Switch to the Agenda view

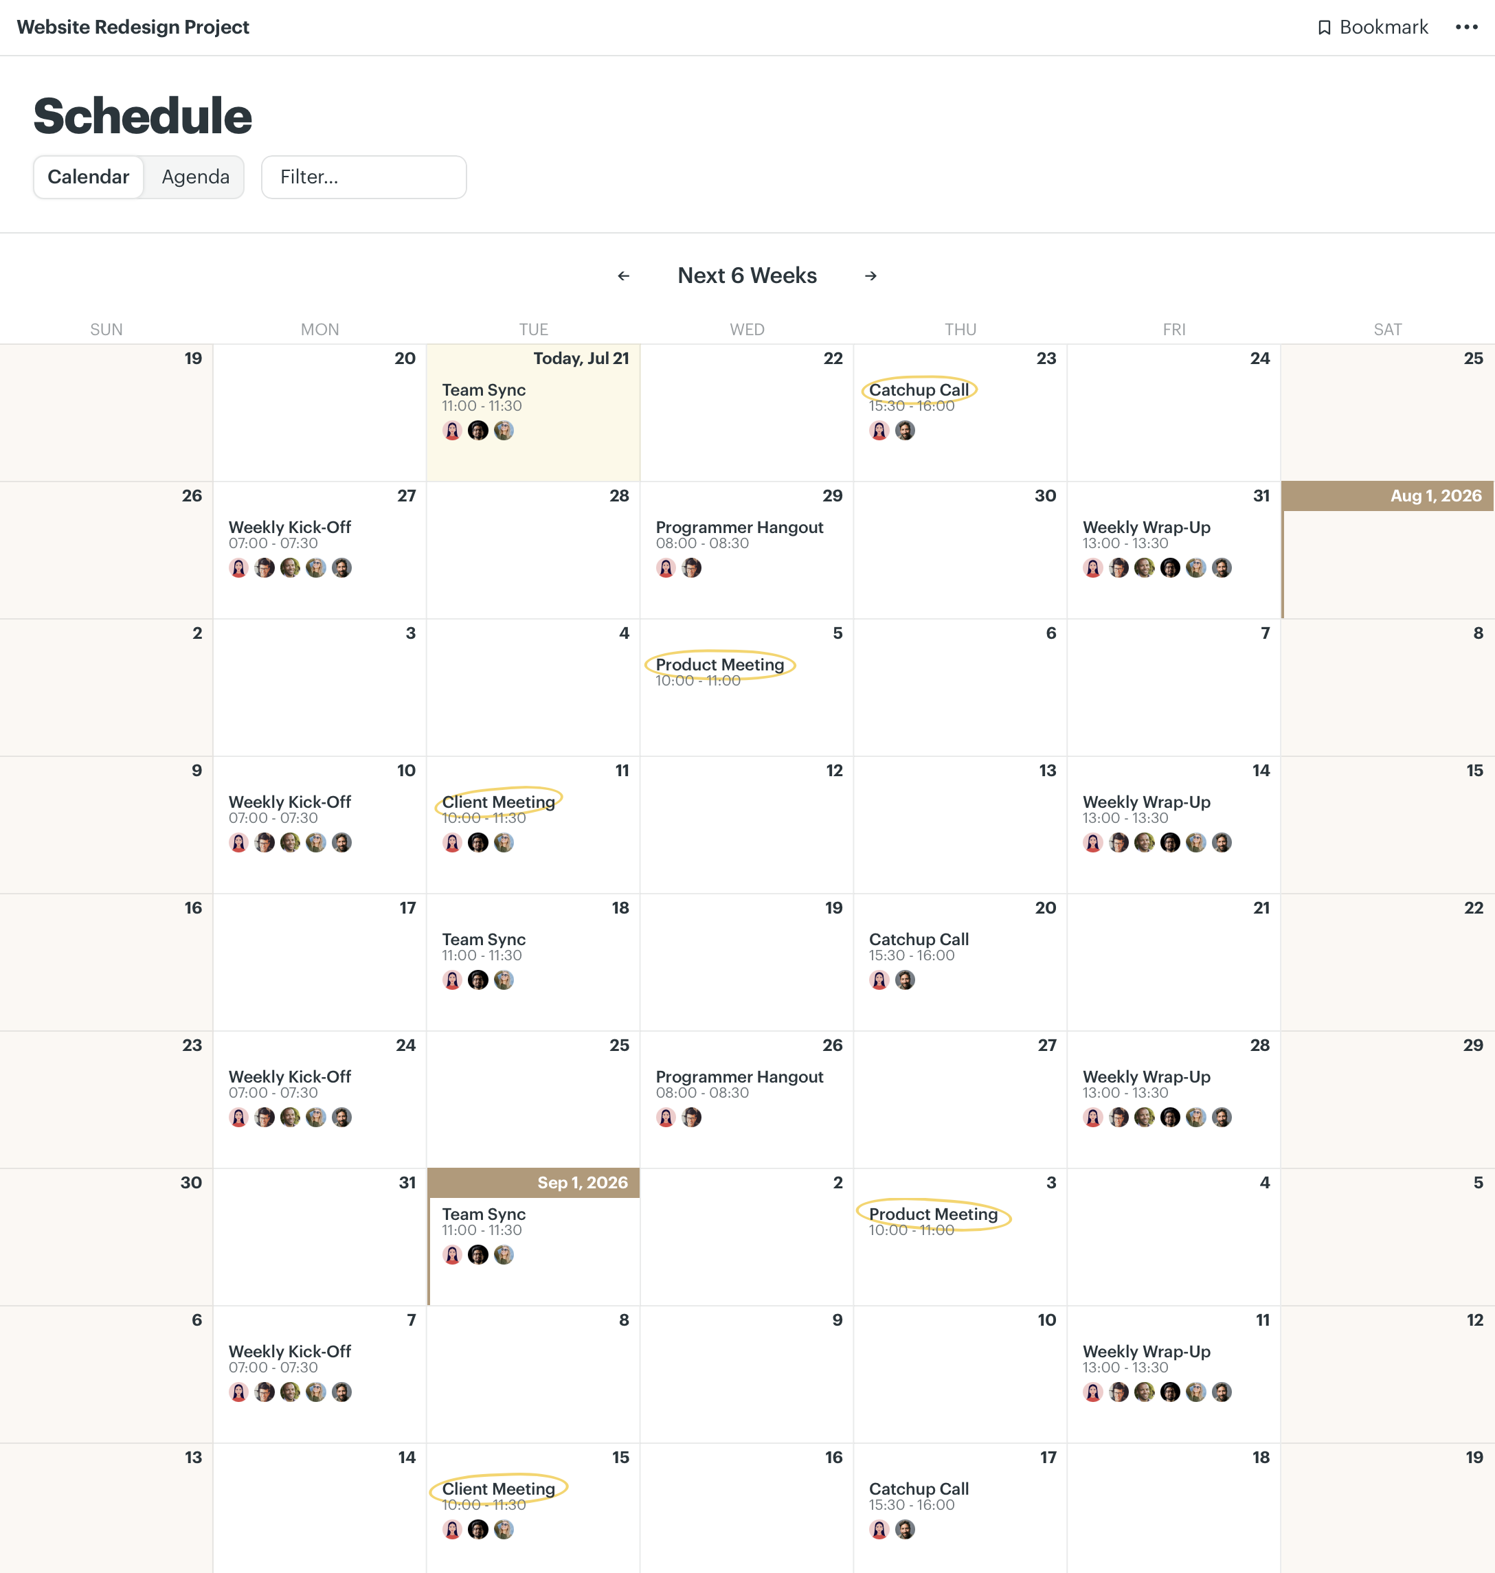pyautogui.click(x=195, y=177)
